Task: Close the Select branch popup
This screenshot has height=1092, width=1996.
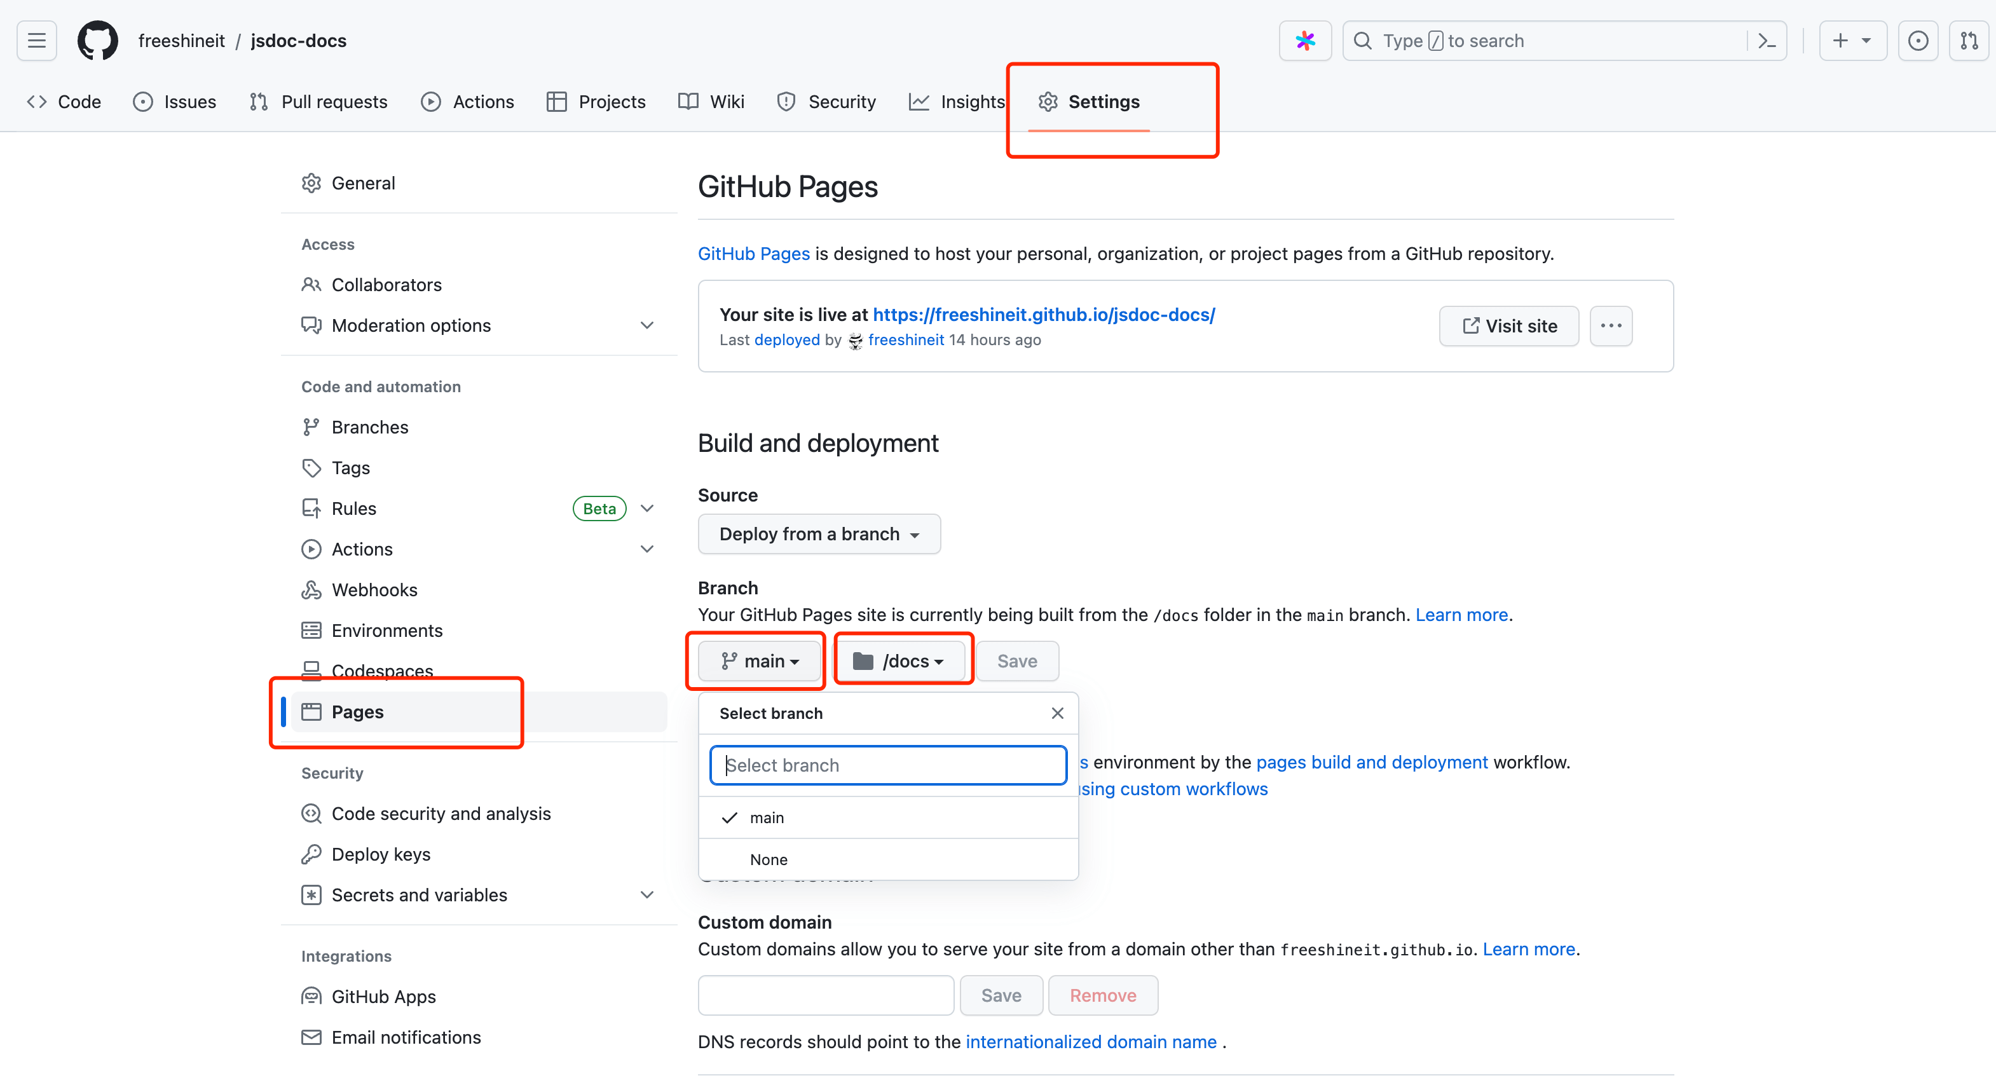Action: [1057, 713]
